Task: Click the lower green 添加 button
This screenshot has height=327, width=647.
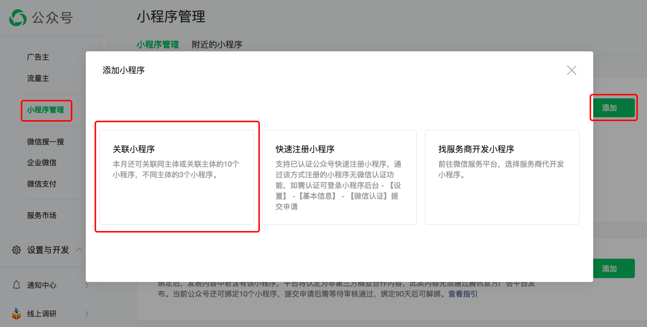Action: (x=614, y=268)
